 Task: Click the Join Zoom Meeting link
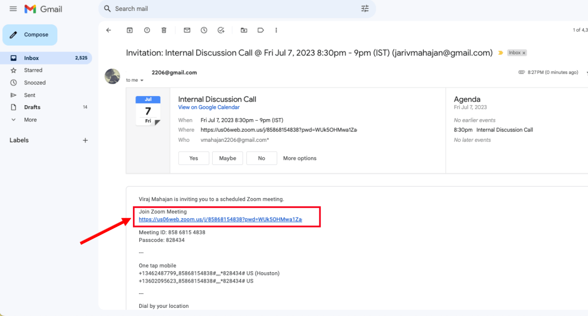pos(220,219)
